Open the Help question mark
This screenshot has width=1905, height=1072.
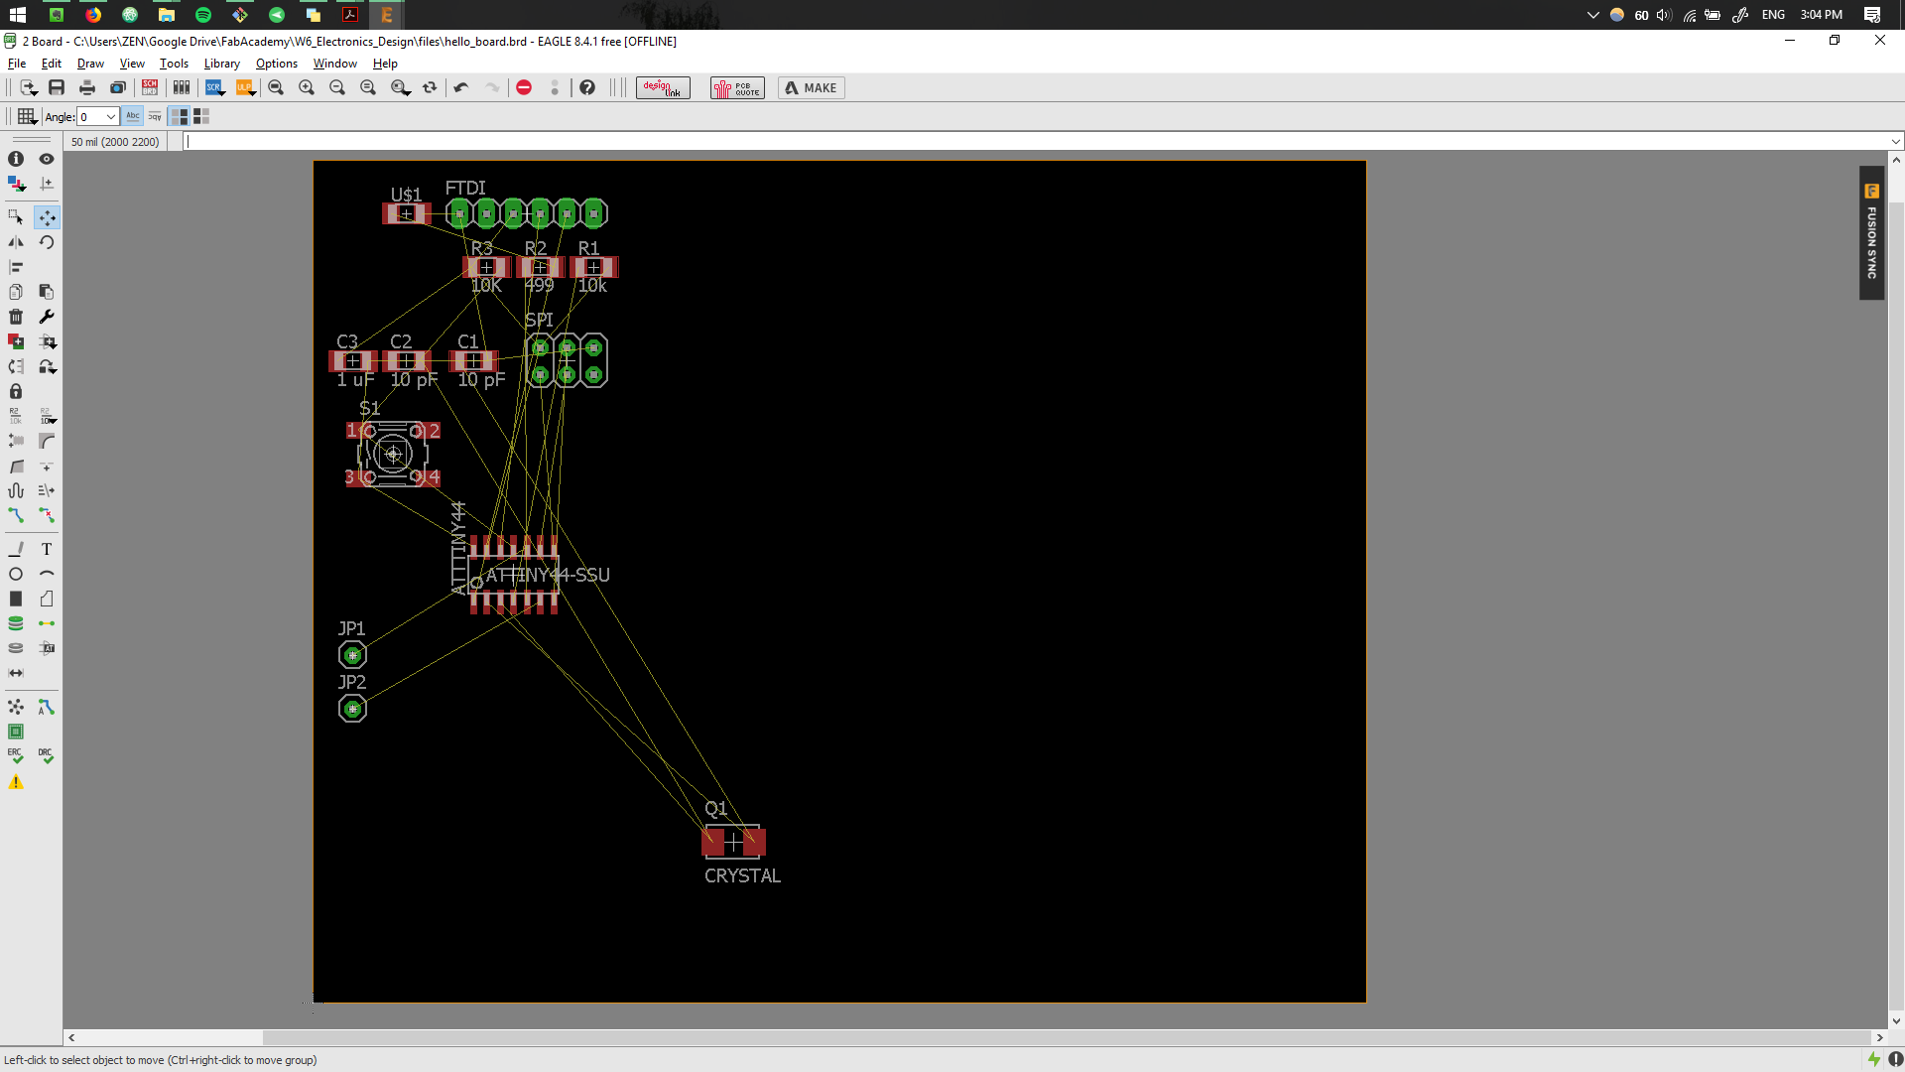pyautogui.click(x=587, y=87)
